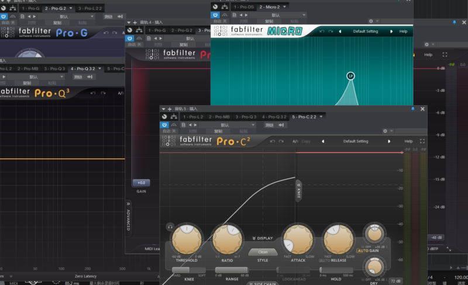Viewport: 468px width, 285px height.
Task: Click redo arrow in Micro header
Action: point(331,32)
